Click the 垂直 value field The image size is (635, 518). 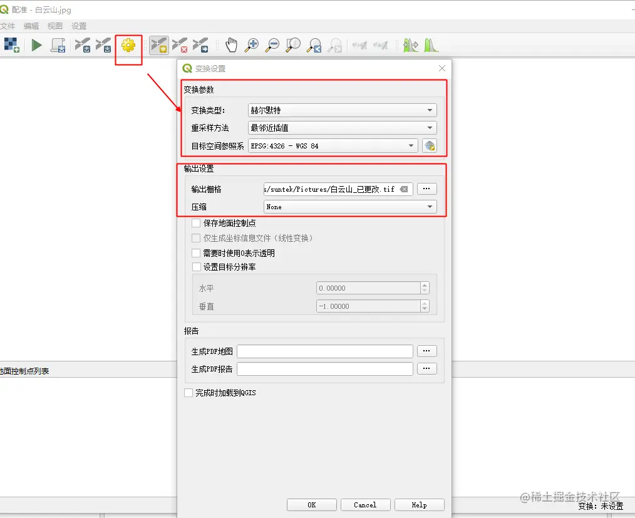[368, 306]
